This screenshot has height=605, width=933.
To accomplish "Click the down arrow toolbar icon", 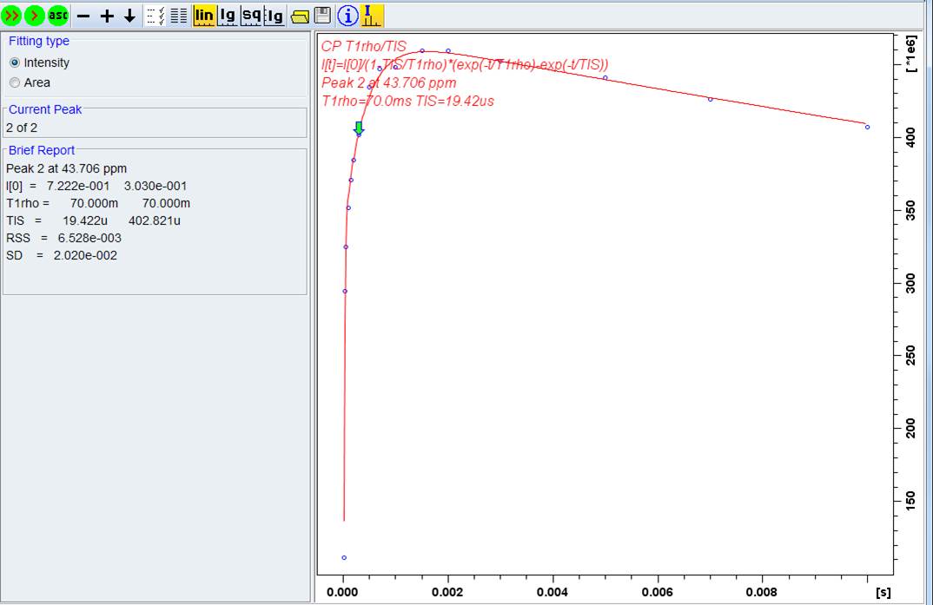I will [129, 16].
